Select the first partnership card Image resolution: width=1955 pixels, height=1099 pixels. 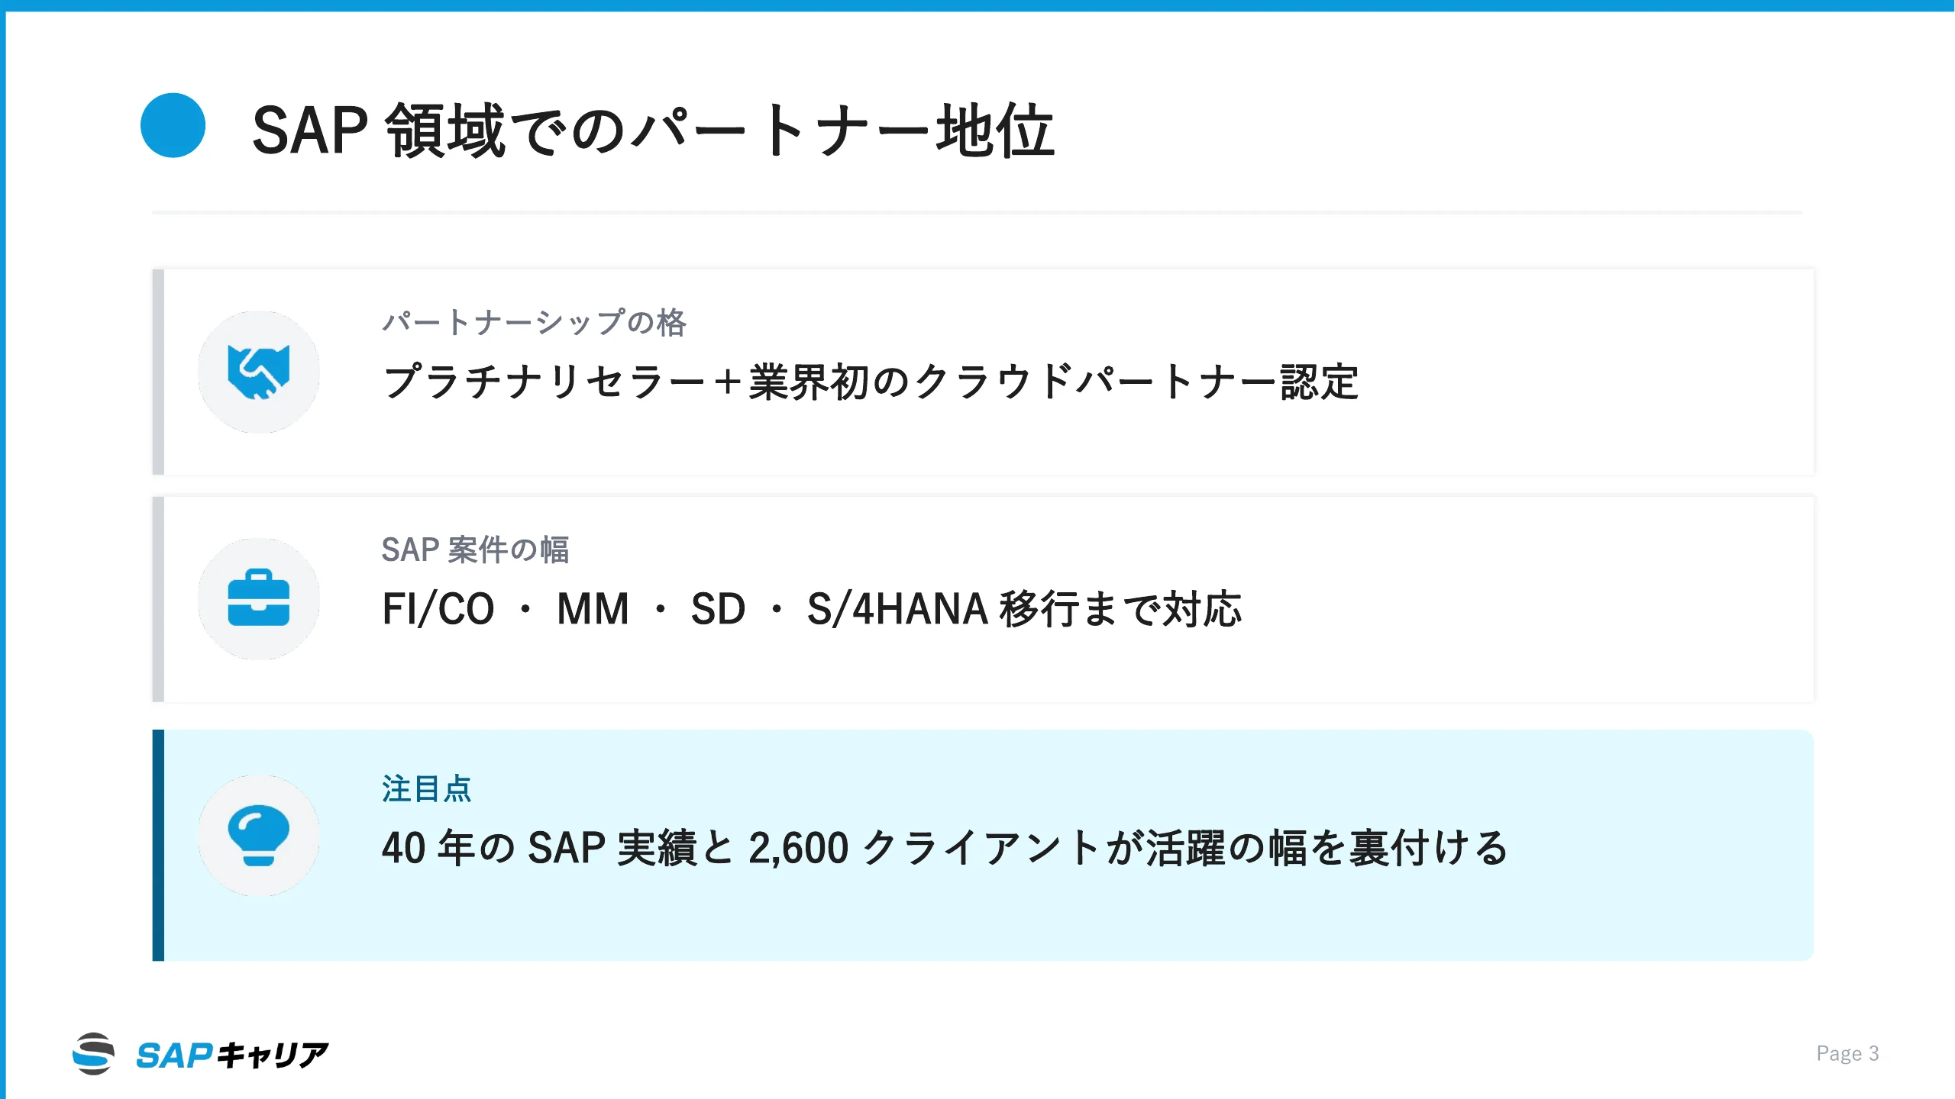(983, 372)
